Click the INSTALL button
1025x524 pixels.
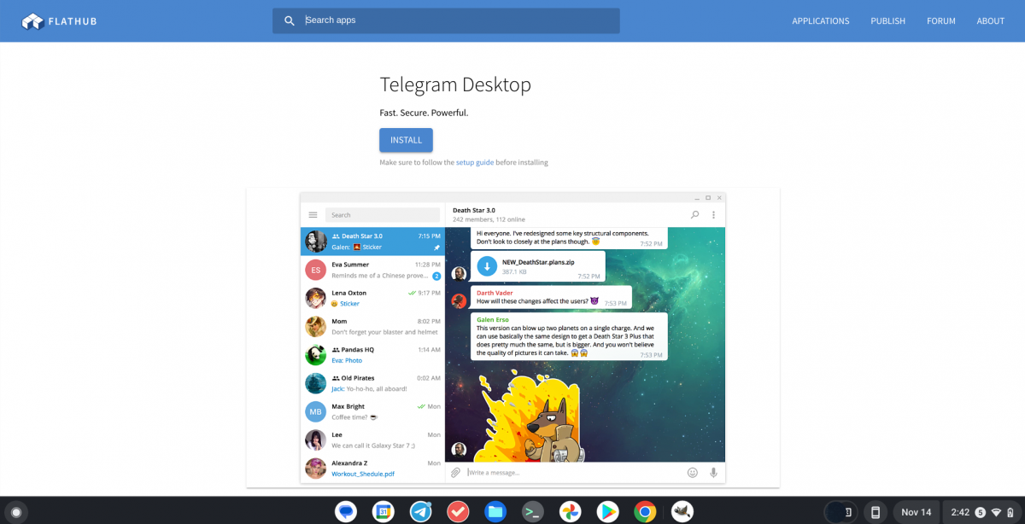click(x=406, y=140)
